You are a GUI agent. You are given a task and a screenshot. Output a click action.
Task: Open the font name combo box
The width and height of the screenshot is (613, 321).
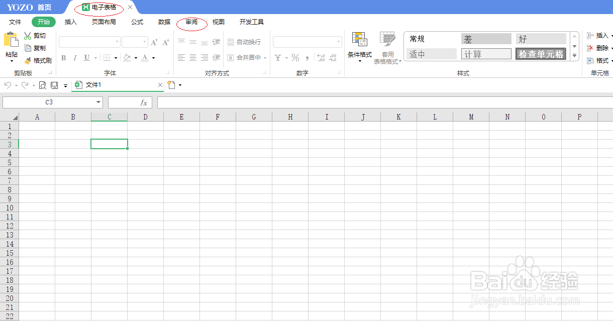[89, 42]
